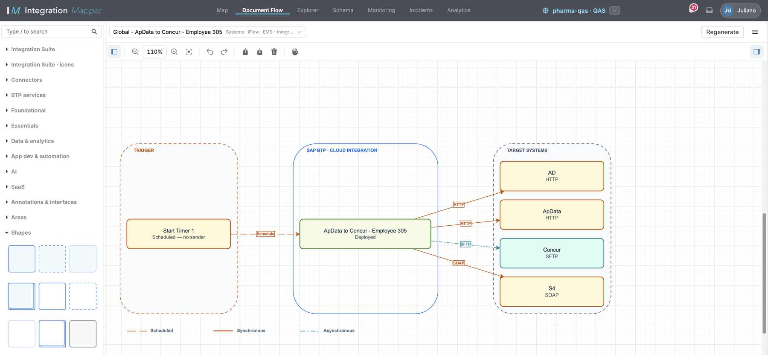Select the Start Timer 1 node

[x=179, y=234]
